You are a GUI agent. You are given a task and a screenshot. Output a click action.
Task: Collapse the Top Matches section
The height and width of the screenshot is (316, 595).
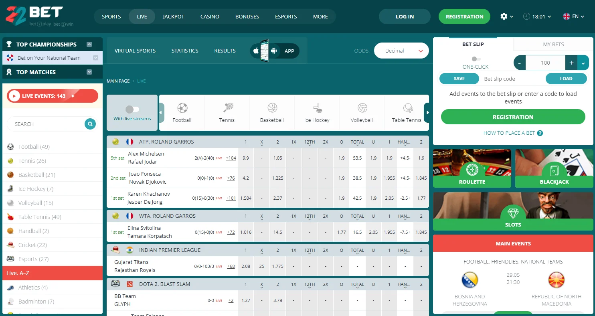[x=89, y=72]
